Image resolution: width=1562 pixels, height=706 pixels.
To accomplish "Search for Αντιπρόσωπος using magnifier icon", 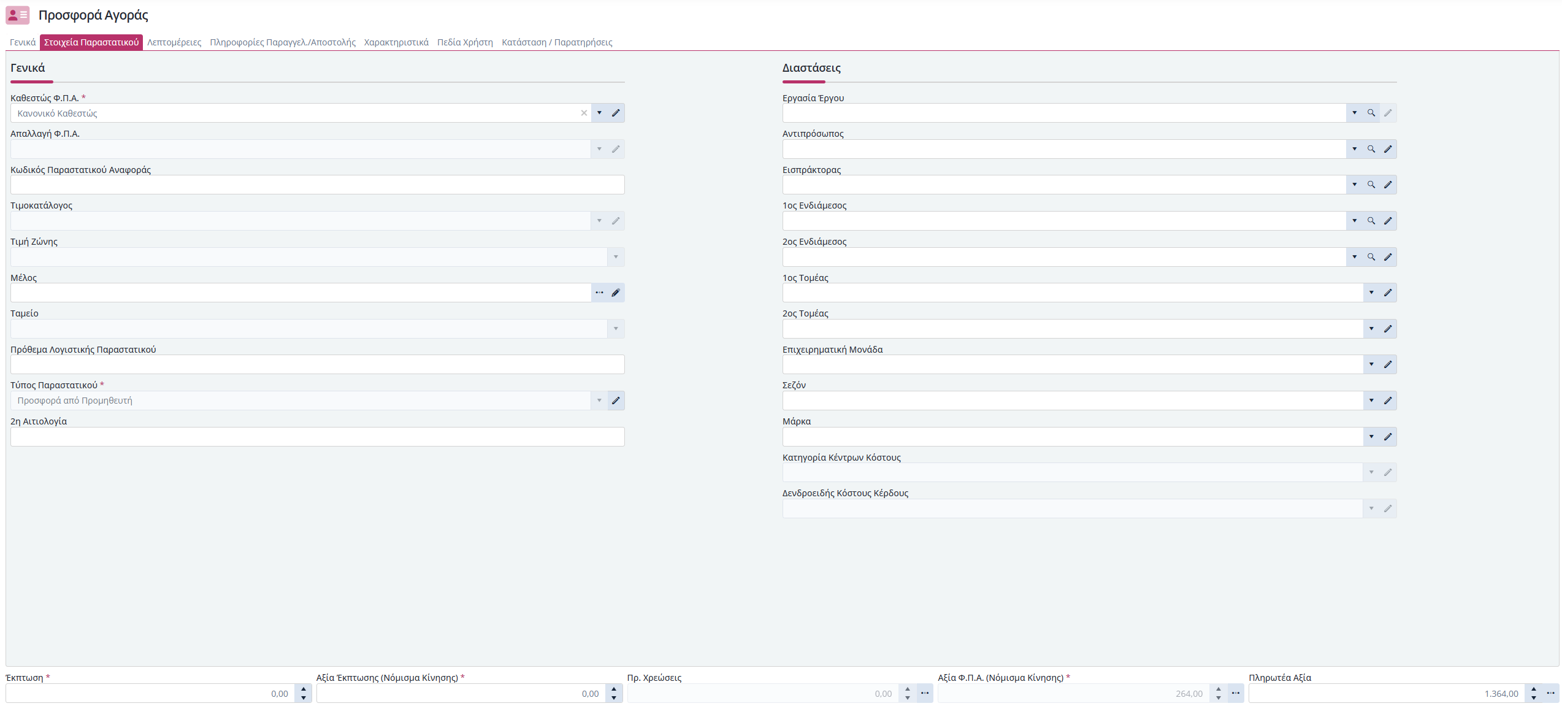I will [1371, 149].
